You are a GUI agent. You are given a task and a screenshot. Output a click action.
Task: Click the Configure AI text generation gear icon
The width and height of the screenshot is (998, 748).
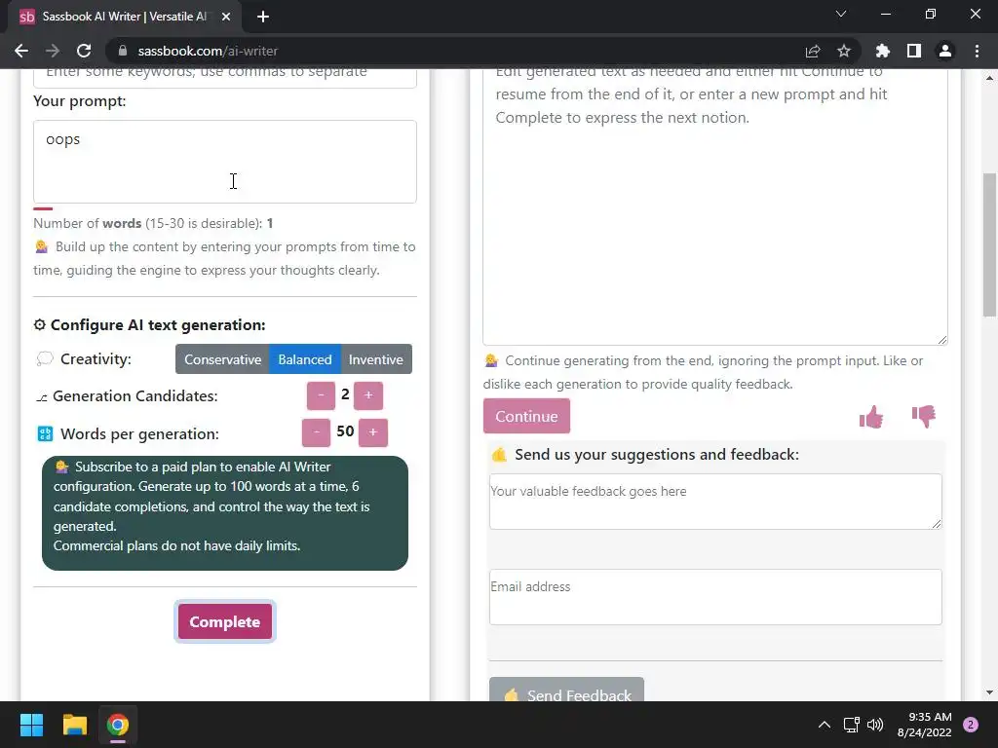39,325
